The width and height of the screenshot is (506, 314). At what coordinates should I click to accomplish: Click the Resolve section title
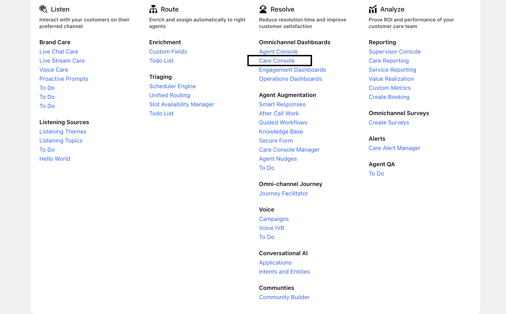(282, 9)
